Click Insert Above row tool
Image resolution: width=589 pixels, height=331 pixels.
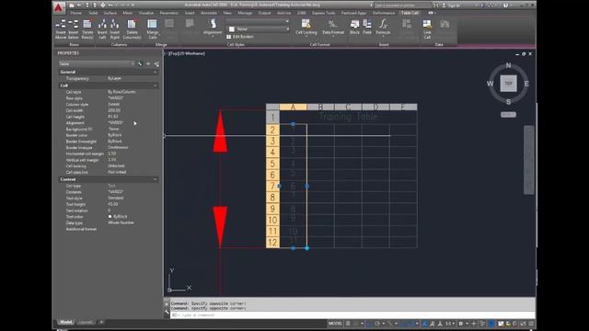click(61, 29)
